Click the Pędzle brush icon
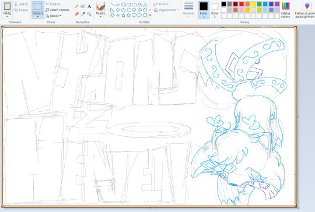Viewport: 315px width, 212px height. (100, 6)
